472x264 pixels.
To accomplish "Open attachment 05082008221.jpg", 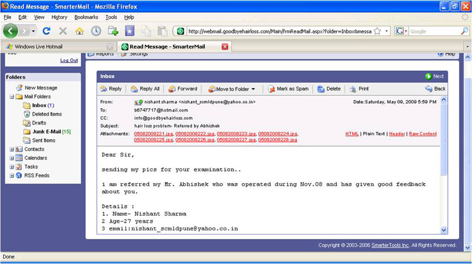I will coord(153,134).
